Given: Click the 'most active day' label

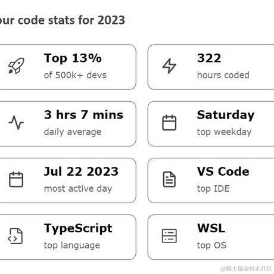Looking at the screenshot, I should [x=78, y=189].
